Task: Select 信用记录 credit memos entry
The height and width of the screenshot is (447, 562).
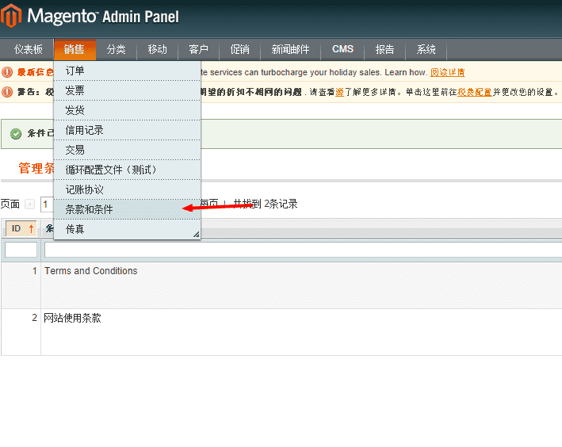Action: pyautogui.click(x=128, y=130)
